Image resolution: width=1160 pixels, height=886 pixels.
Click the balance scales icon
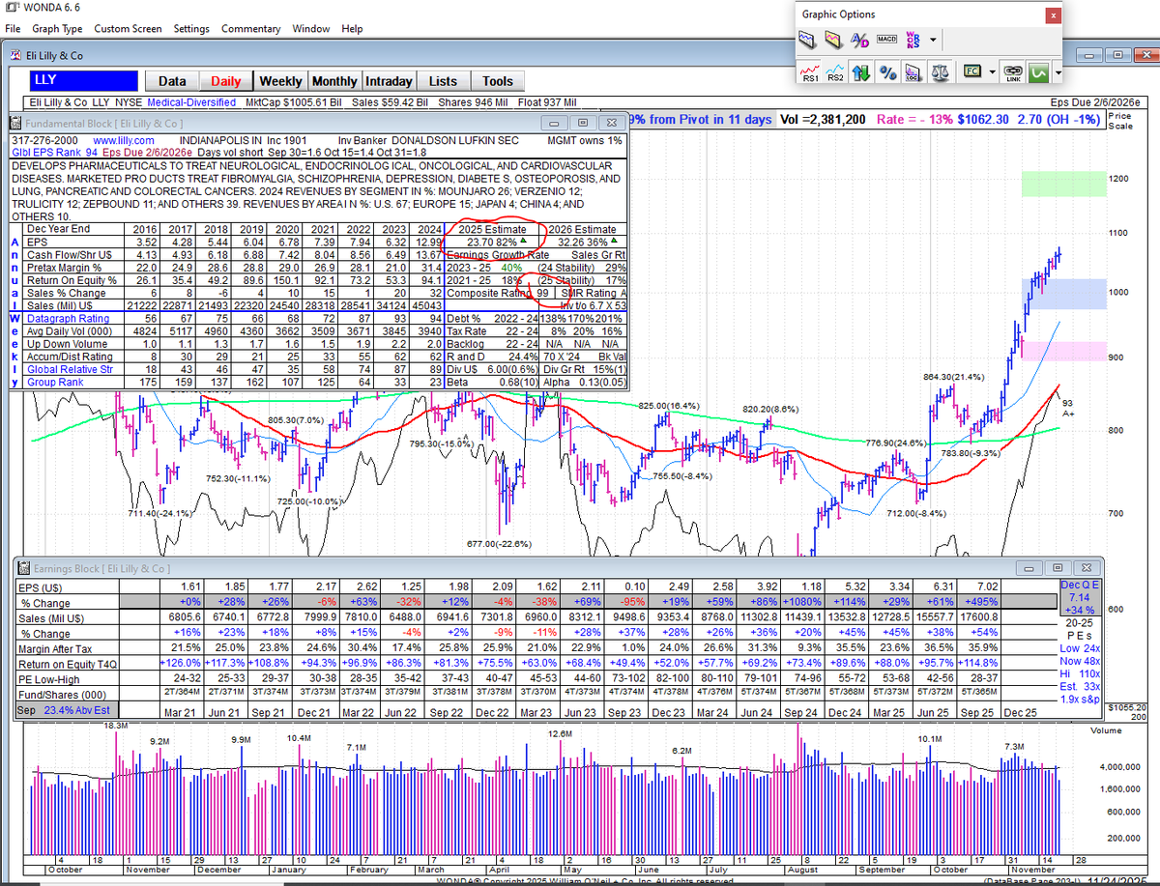pos(940,72)
